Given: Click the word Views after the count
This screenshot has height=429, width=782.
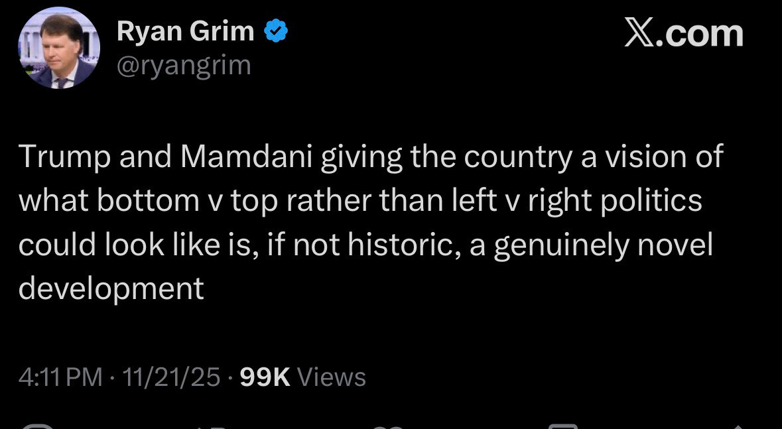Looking at the screenshot, I should (331, 377).
